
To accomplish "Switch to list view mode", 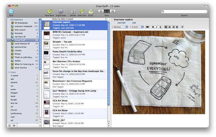I will click(x=101, y=11).
